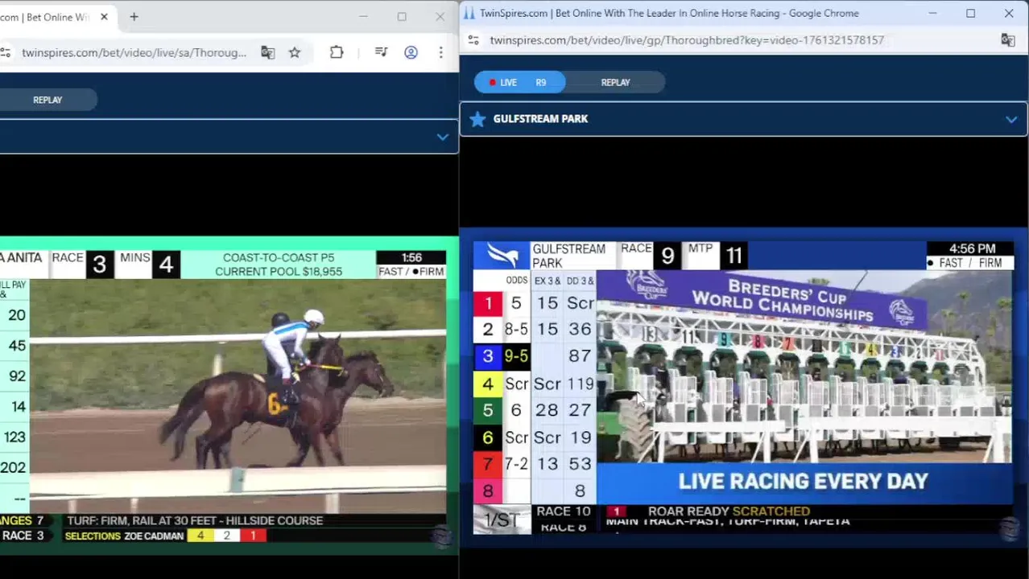Close the current tab in the left Chrome window

pos(104,17)
